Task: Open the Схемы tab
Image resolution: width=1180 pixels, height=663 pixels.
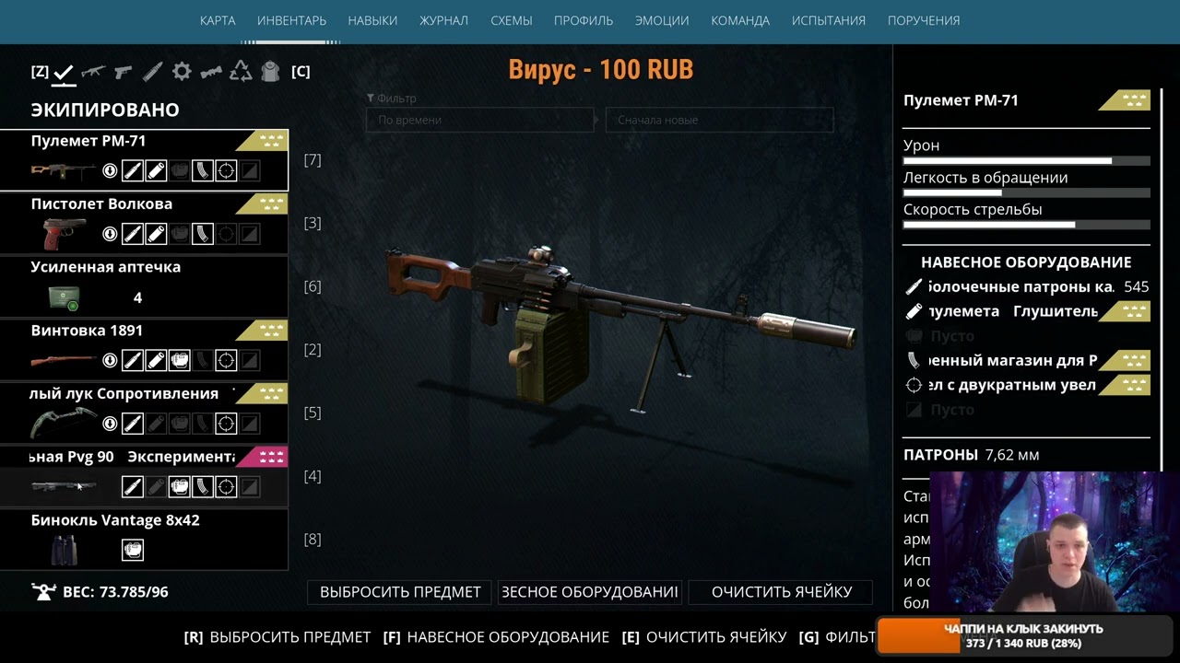Action: coord(511,20)
